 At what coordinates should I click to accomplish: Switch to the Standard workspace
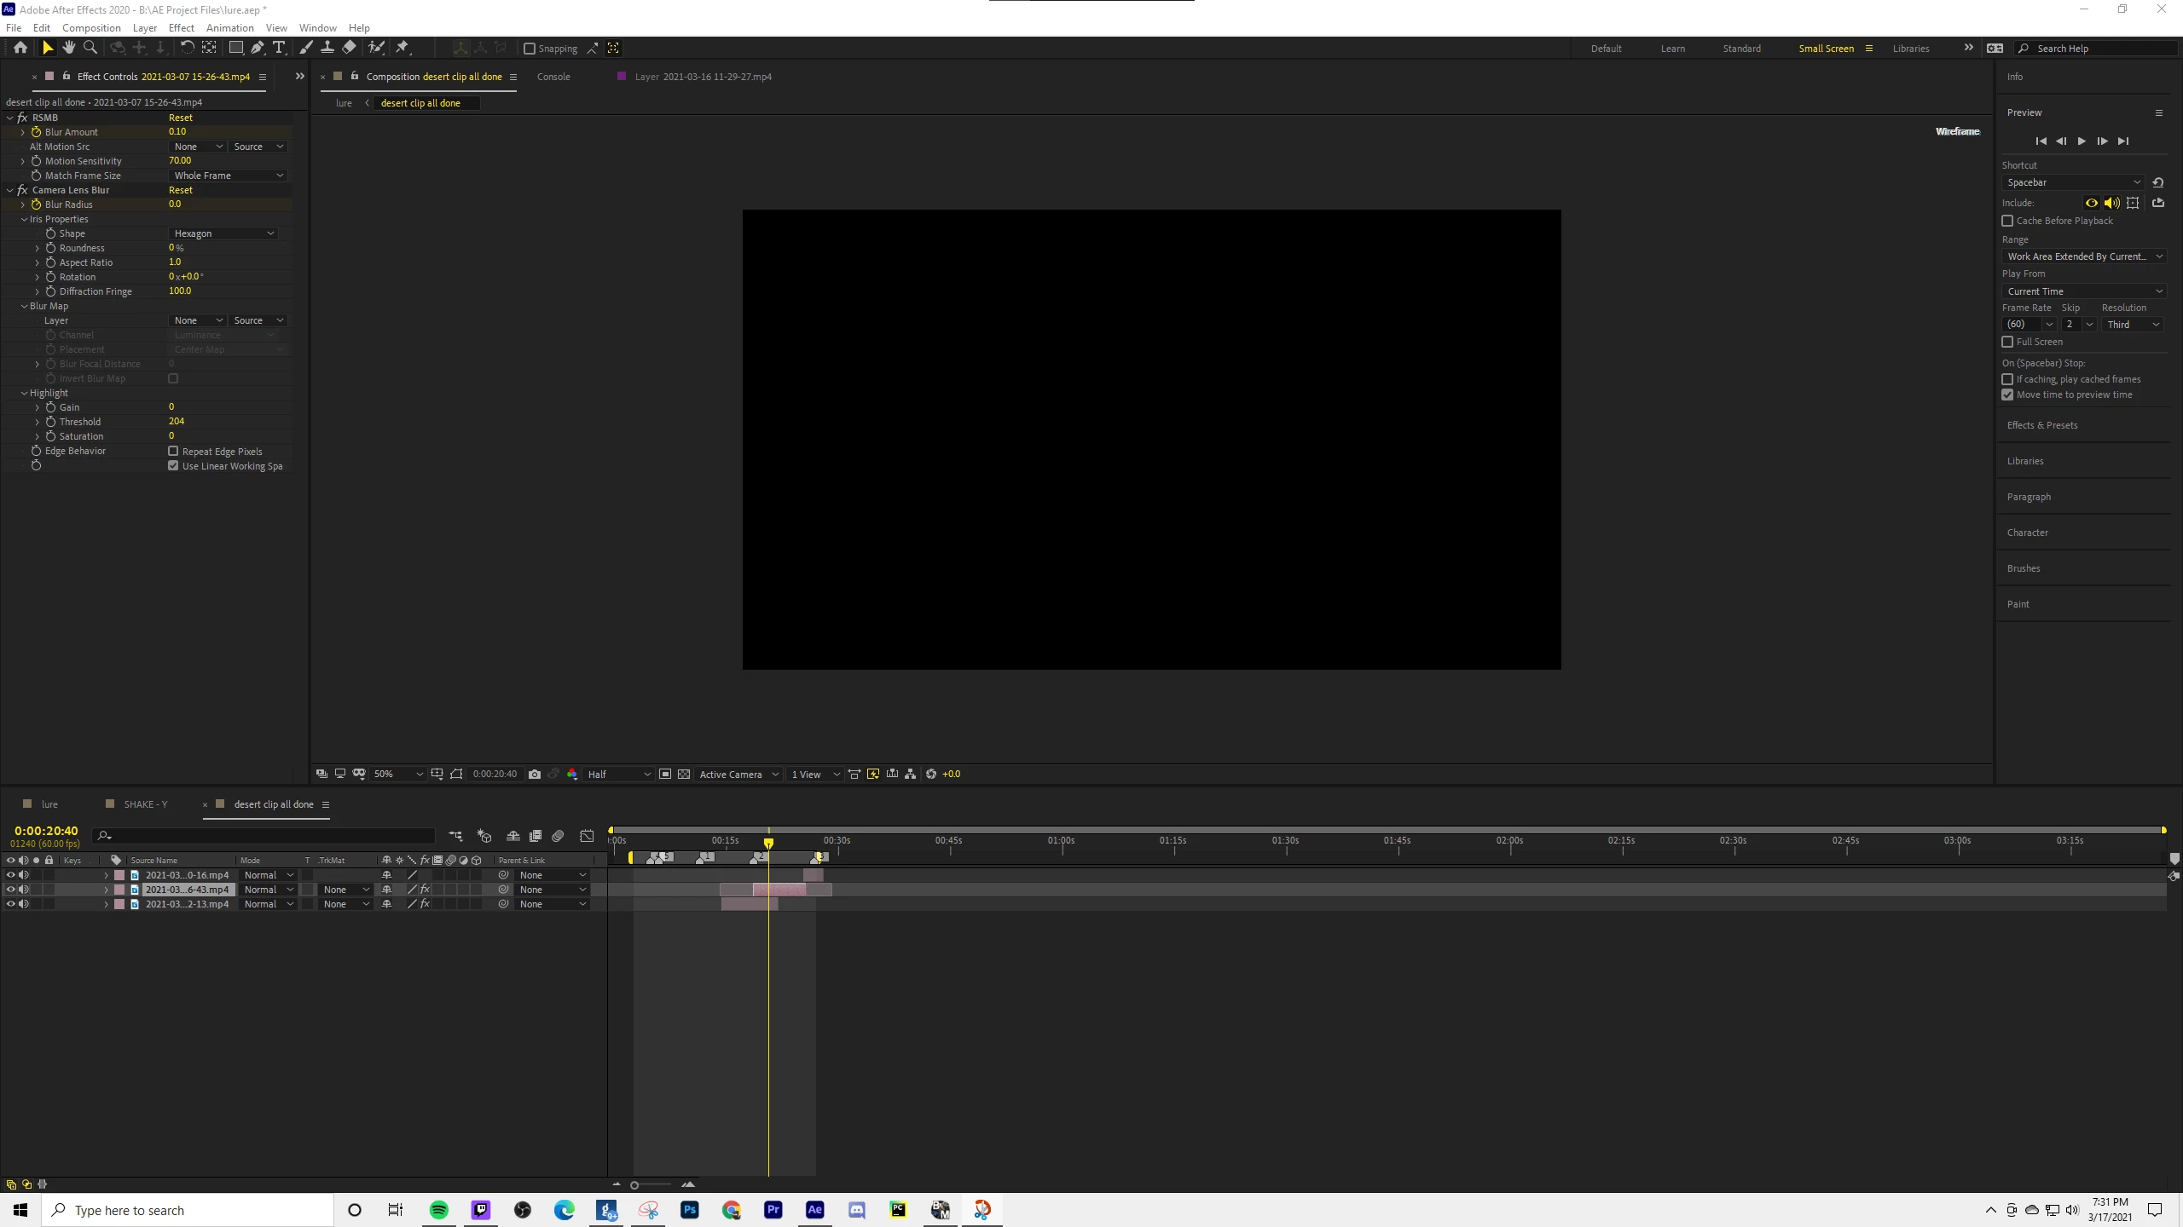coord(1741,49)
